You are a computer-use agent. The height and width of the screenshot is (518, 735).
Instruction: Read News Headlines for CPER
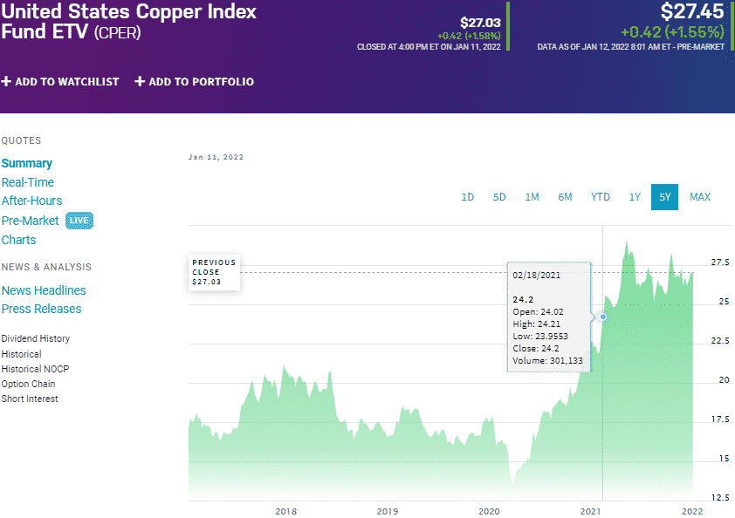(44, 290)
